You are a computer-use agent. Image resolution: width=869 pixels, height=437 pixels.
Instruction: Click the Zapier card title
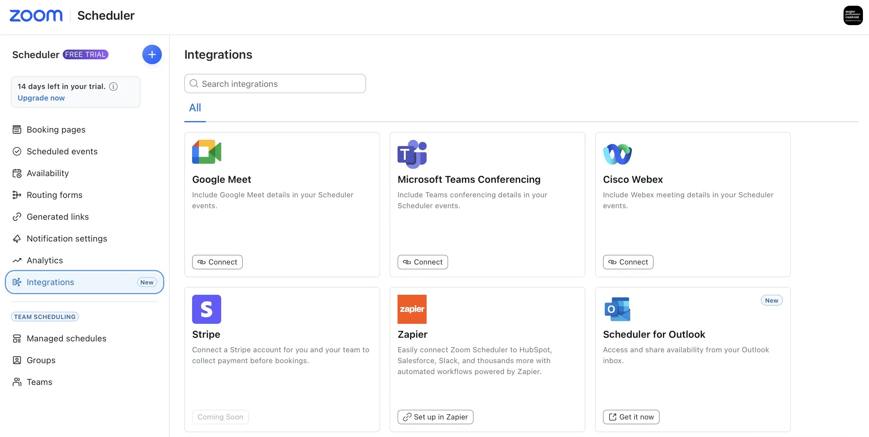click(412, 335)
